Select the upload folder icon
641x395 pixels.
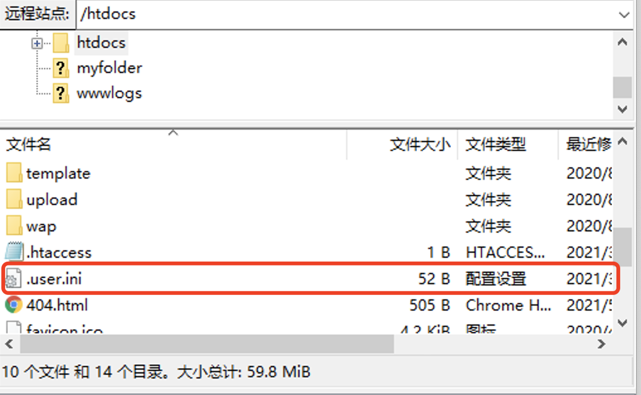pos(14,199)
